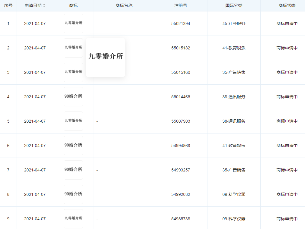Open 九零婚介所 thumbnail in row 9
The width and height of the screenshot is (305, 229).
pos(73,219)
